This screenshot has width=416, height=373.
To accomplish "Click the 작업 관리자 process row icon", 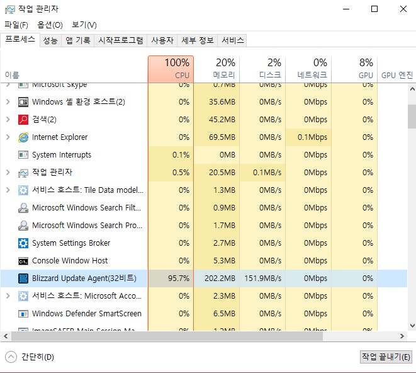I will coord(23,173).
